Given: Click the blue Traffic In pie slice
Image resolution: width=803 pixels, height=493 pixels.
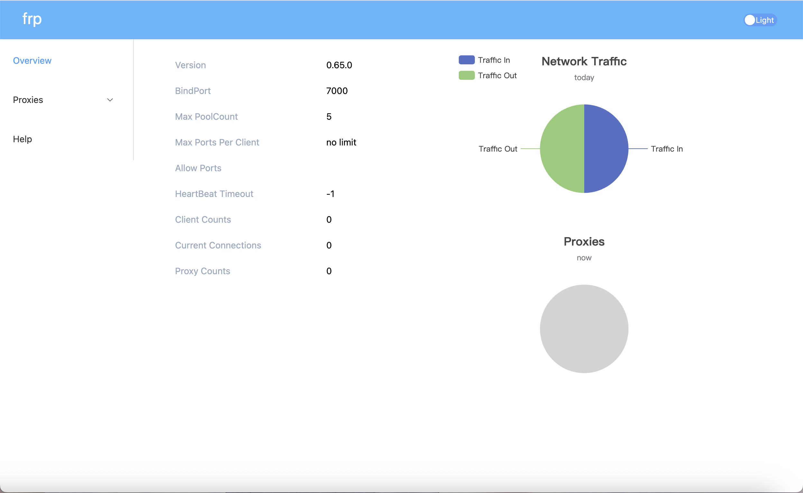Looking at the screenshot, I should [x=606, y=149].
